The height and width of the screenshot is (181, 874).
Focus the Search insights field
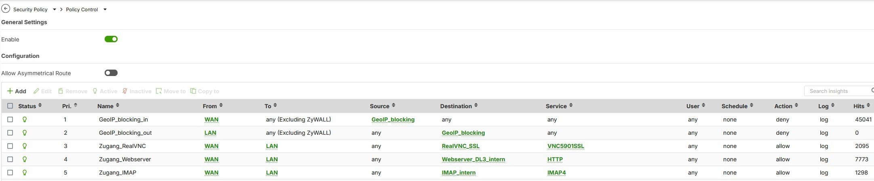(837, 91)
